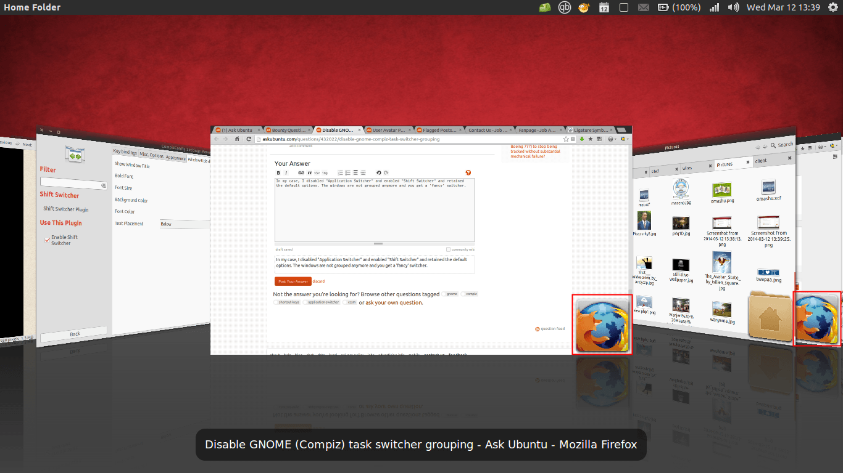Insert an image using the editor toolbar
Viewport: 843px width, 473px height.
click(x=325, y=172)
